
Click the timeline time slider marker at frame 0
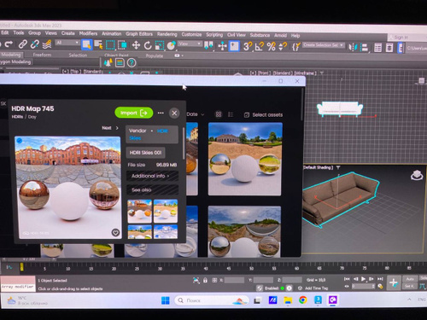[22, 267]
